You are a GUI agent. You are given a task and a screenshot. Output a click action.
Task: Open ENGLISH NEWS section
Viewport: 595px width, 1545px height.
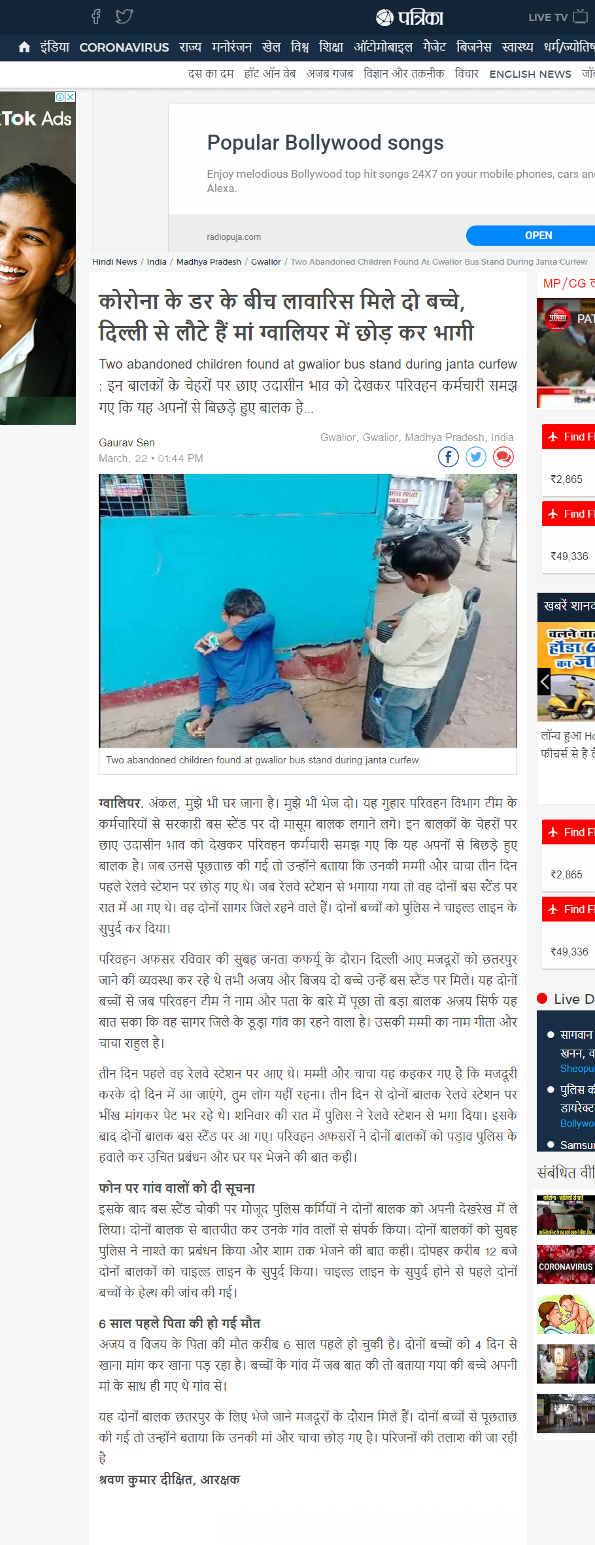pos(530,74)
